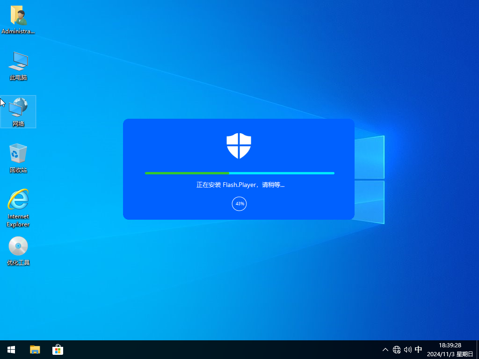This screenshot has width=479, height=359.
Task: Click the installer dialog title area
Action: pos(239,126)
